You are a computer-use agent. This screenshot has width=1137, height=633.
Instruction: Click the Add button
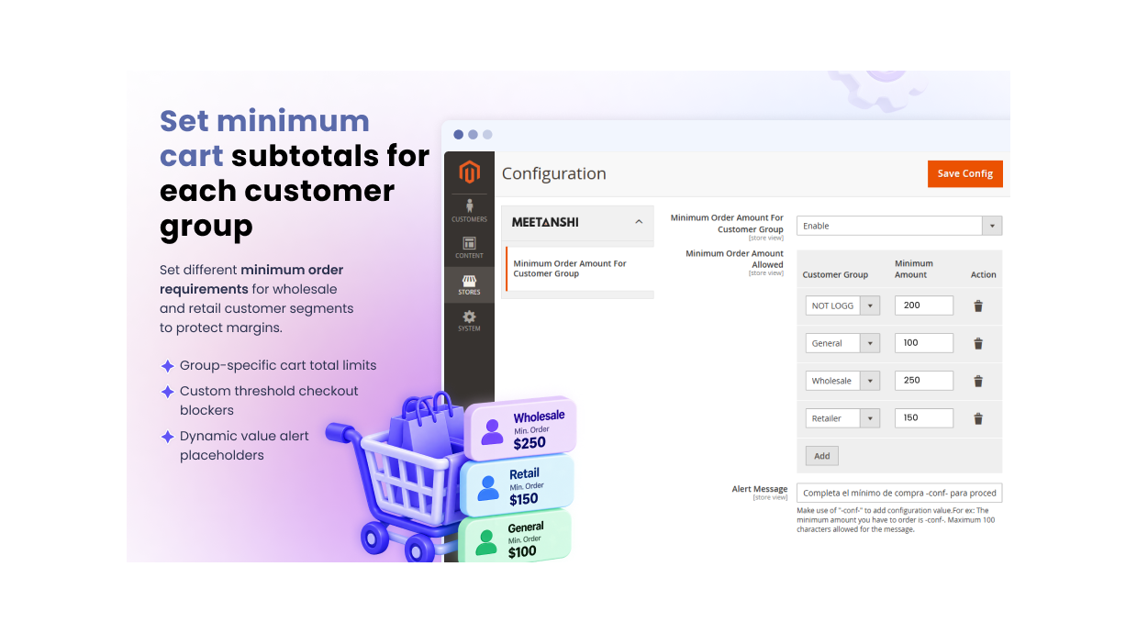point(822,456)
